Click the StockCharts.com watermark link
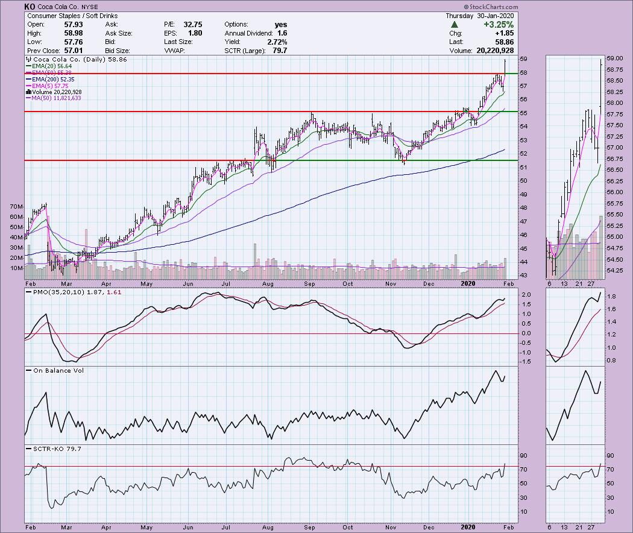Screen dimensions: 633x533 coord(491,7)
